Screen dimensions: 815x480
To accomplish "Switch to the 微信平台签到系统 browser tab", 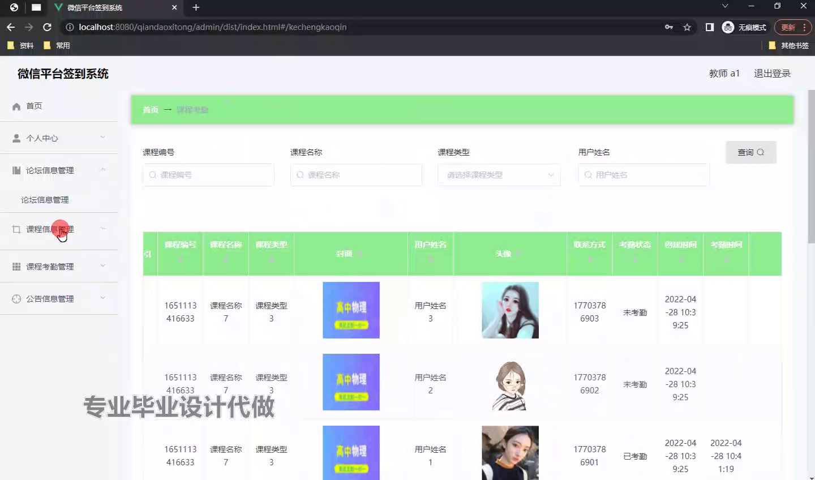I will [x=116, y=7].
